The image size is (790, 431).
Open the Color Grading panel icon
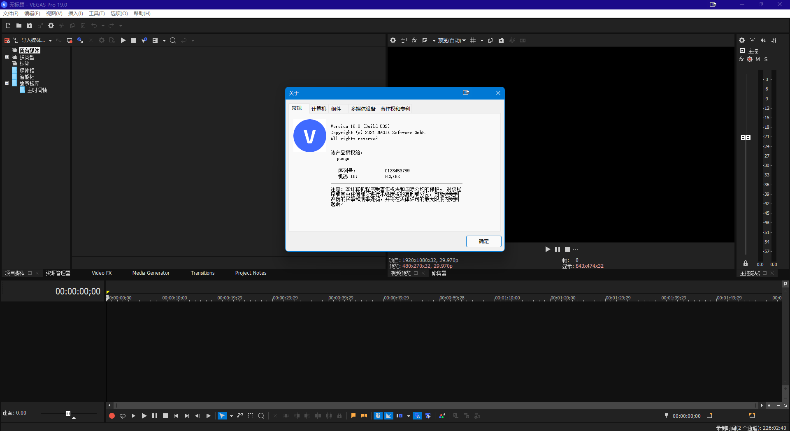click(x=442, y=416)
